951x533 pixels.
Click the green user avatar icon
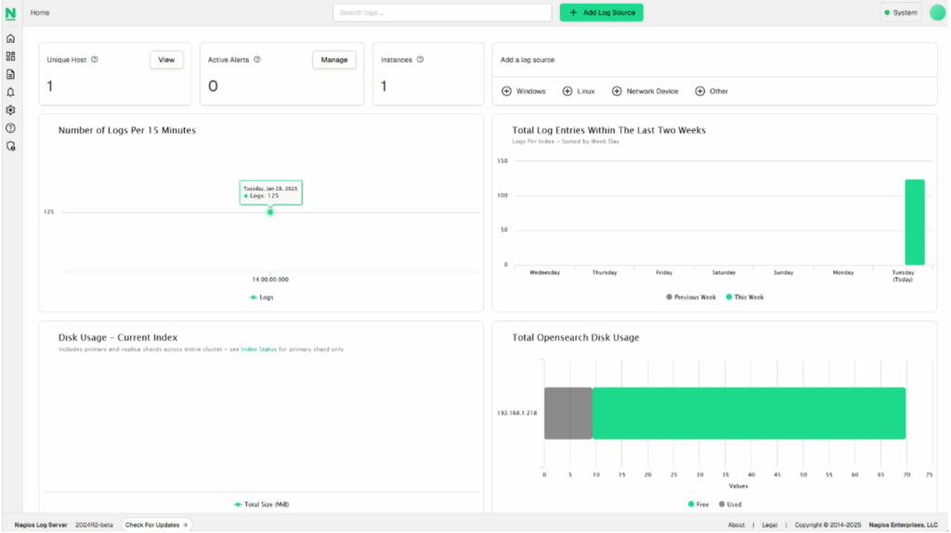(937, 12)
